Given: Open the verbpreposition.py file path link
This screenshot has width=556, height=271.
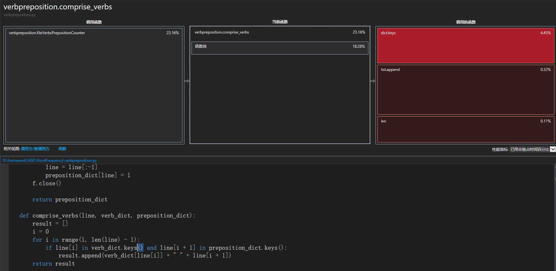Looking at the screenshot, I should (x=50, y=160).
